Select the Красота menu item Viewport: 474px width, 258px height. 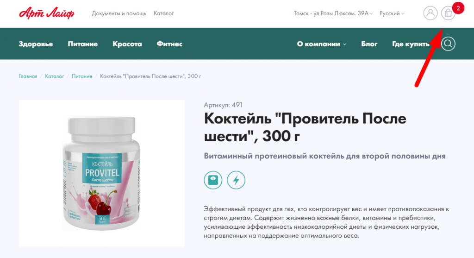[127, 44]
